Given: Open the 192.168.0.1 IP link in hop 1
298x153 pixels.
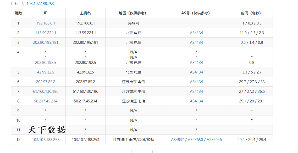Looking at the screenshot, I should click(46, 23).
